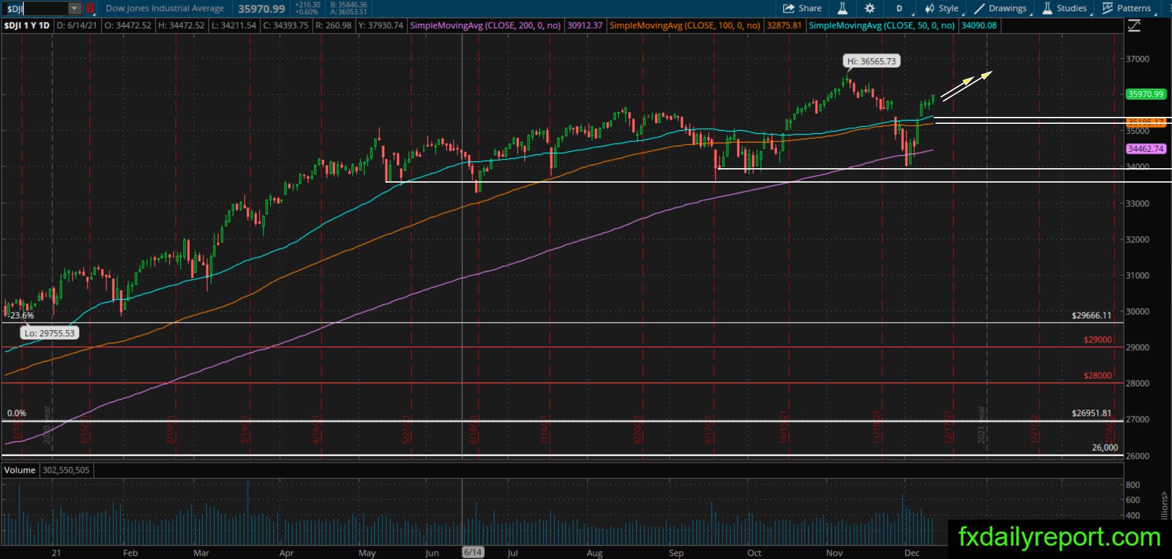Click the -23.6% Fibonacci label
Viewport: 1172px width, 559px height.
[21, 316]
